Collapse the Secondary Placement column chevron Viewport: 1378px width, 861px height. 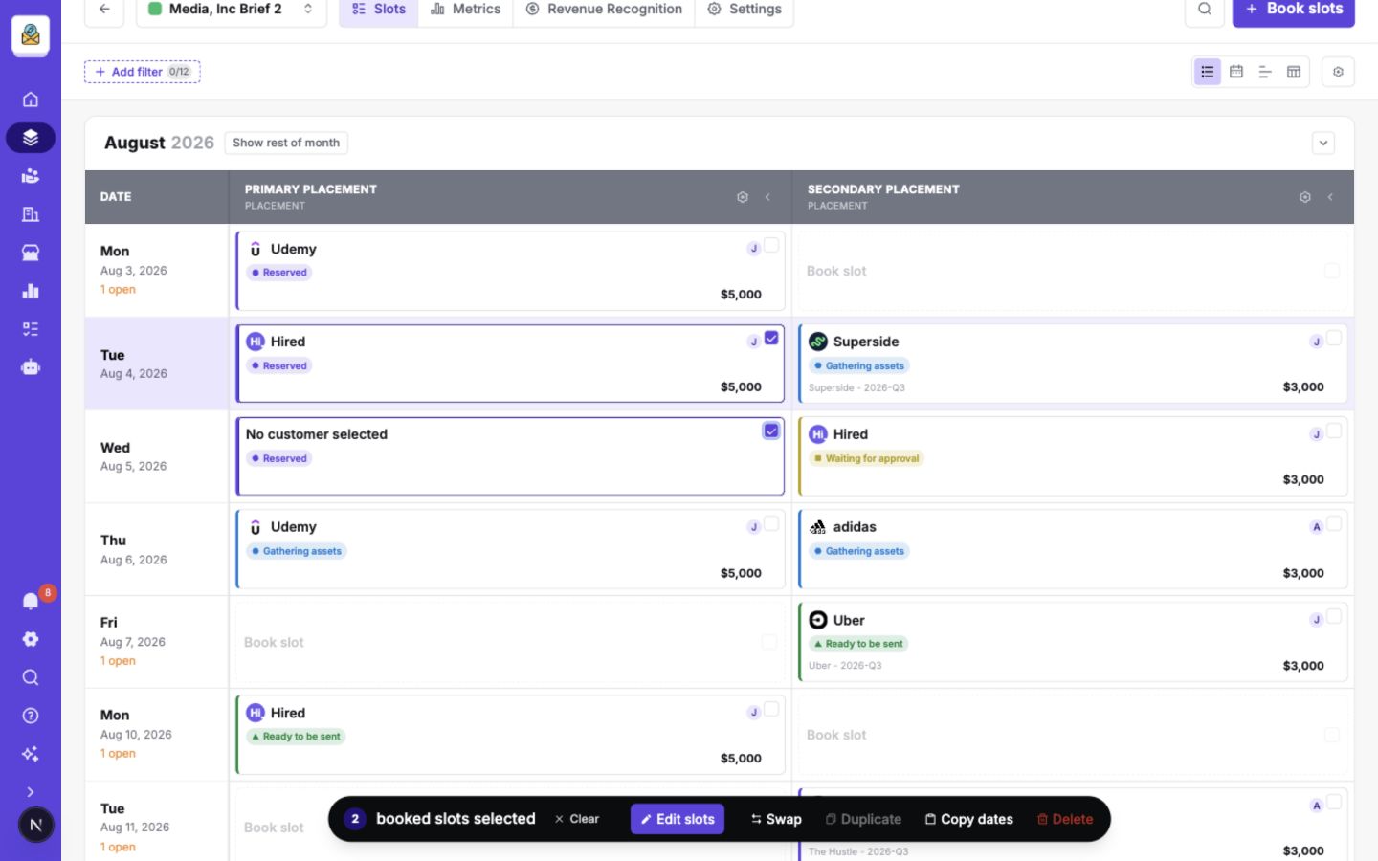tap(1330, 197)
